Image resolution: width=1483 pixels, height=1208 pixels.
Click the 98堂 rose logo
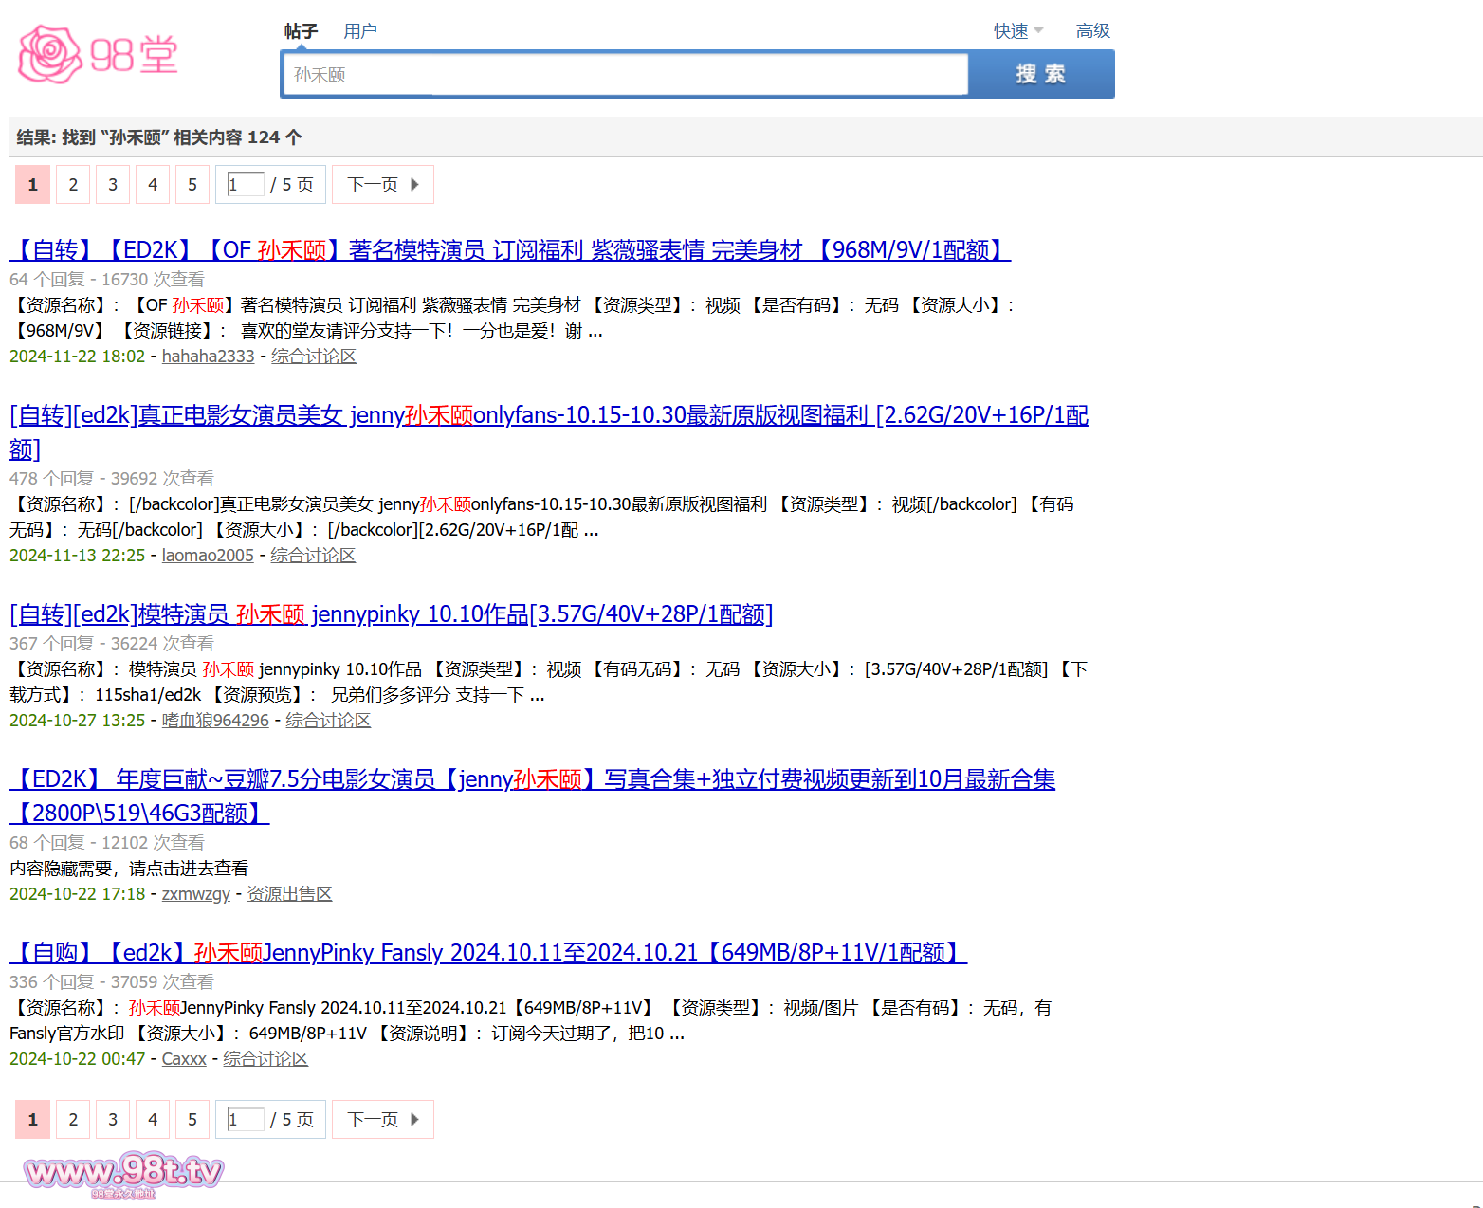pos(99,54)
